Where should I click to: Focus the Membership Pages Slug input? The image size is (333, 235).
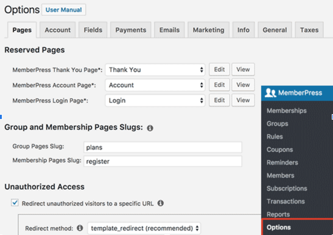[163, 162]
